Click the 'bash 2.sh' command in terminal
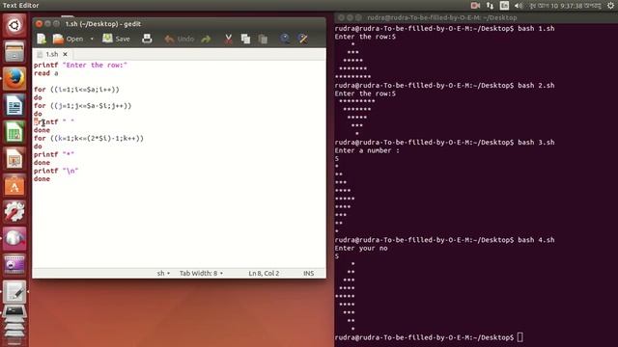Screen dimensions: 618x347 [536, 86]
